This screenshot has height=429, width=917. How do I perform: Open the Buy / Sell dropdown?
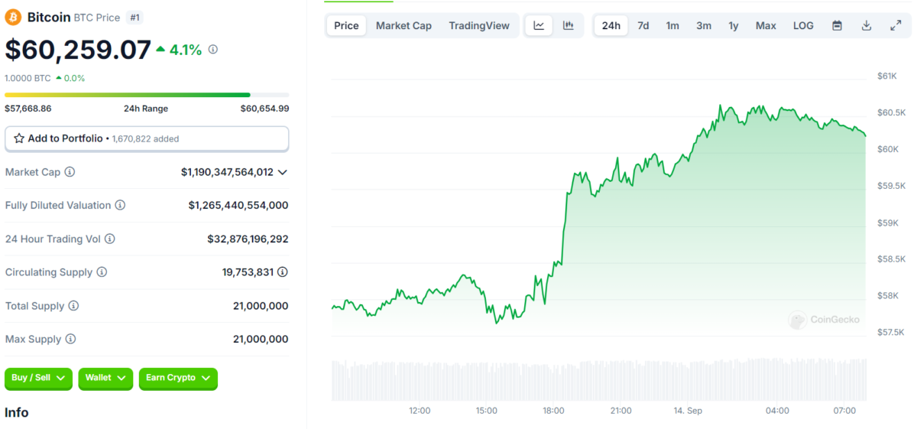click(x=39, y=378)
